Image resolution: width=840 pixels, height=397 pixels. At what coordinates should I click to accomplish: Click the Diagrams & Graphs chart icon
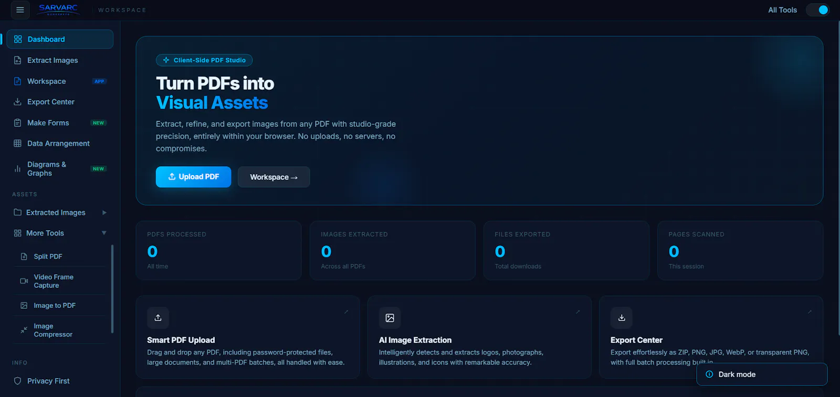(x=17, y=169)
